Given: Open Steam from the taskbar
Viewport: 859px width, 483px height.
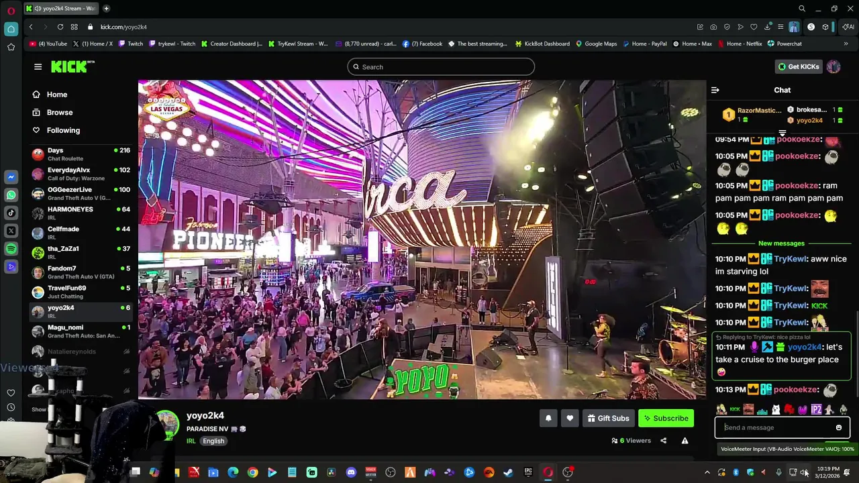Looking at the screenshot, I should coord(508,472).
